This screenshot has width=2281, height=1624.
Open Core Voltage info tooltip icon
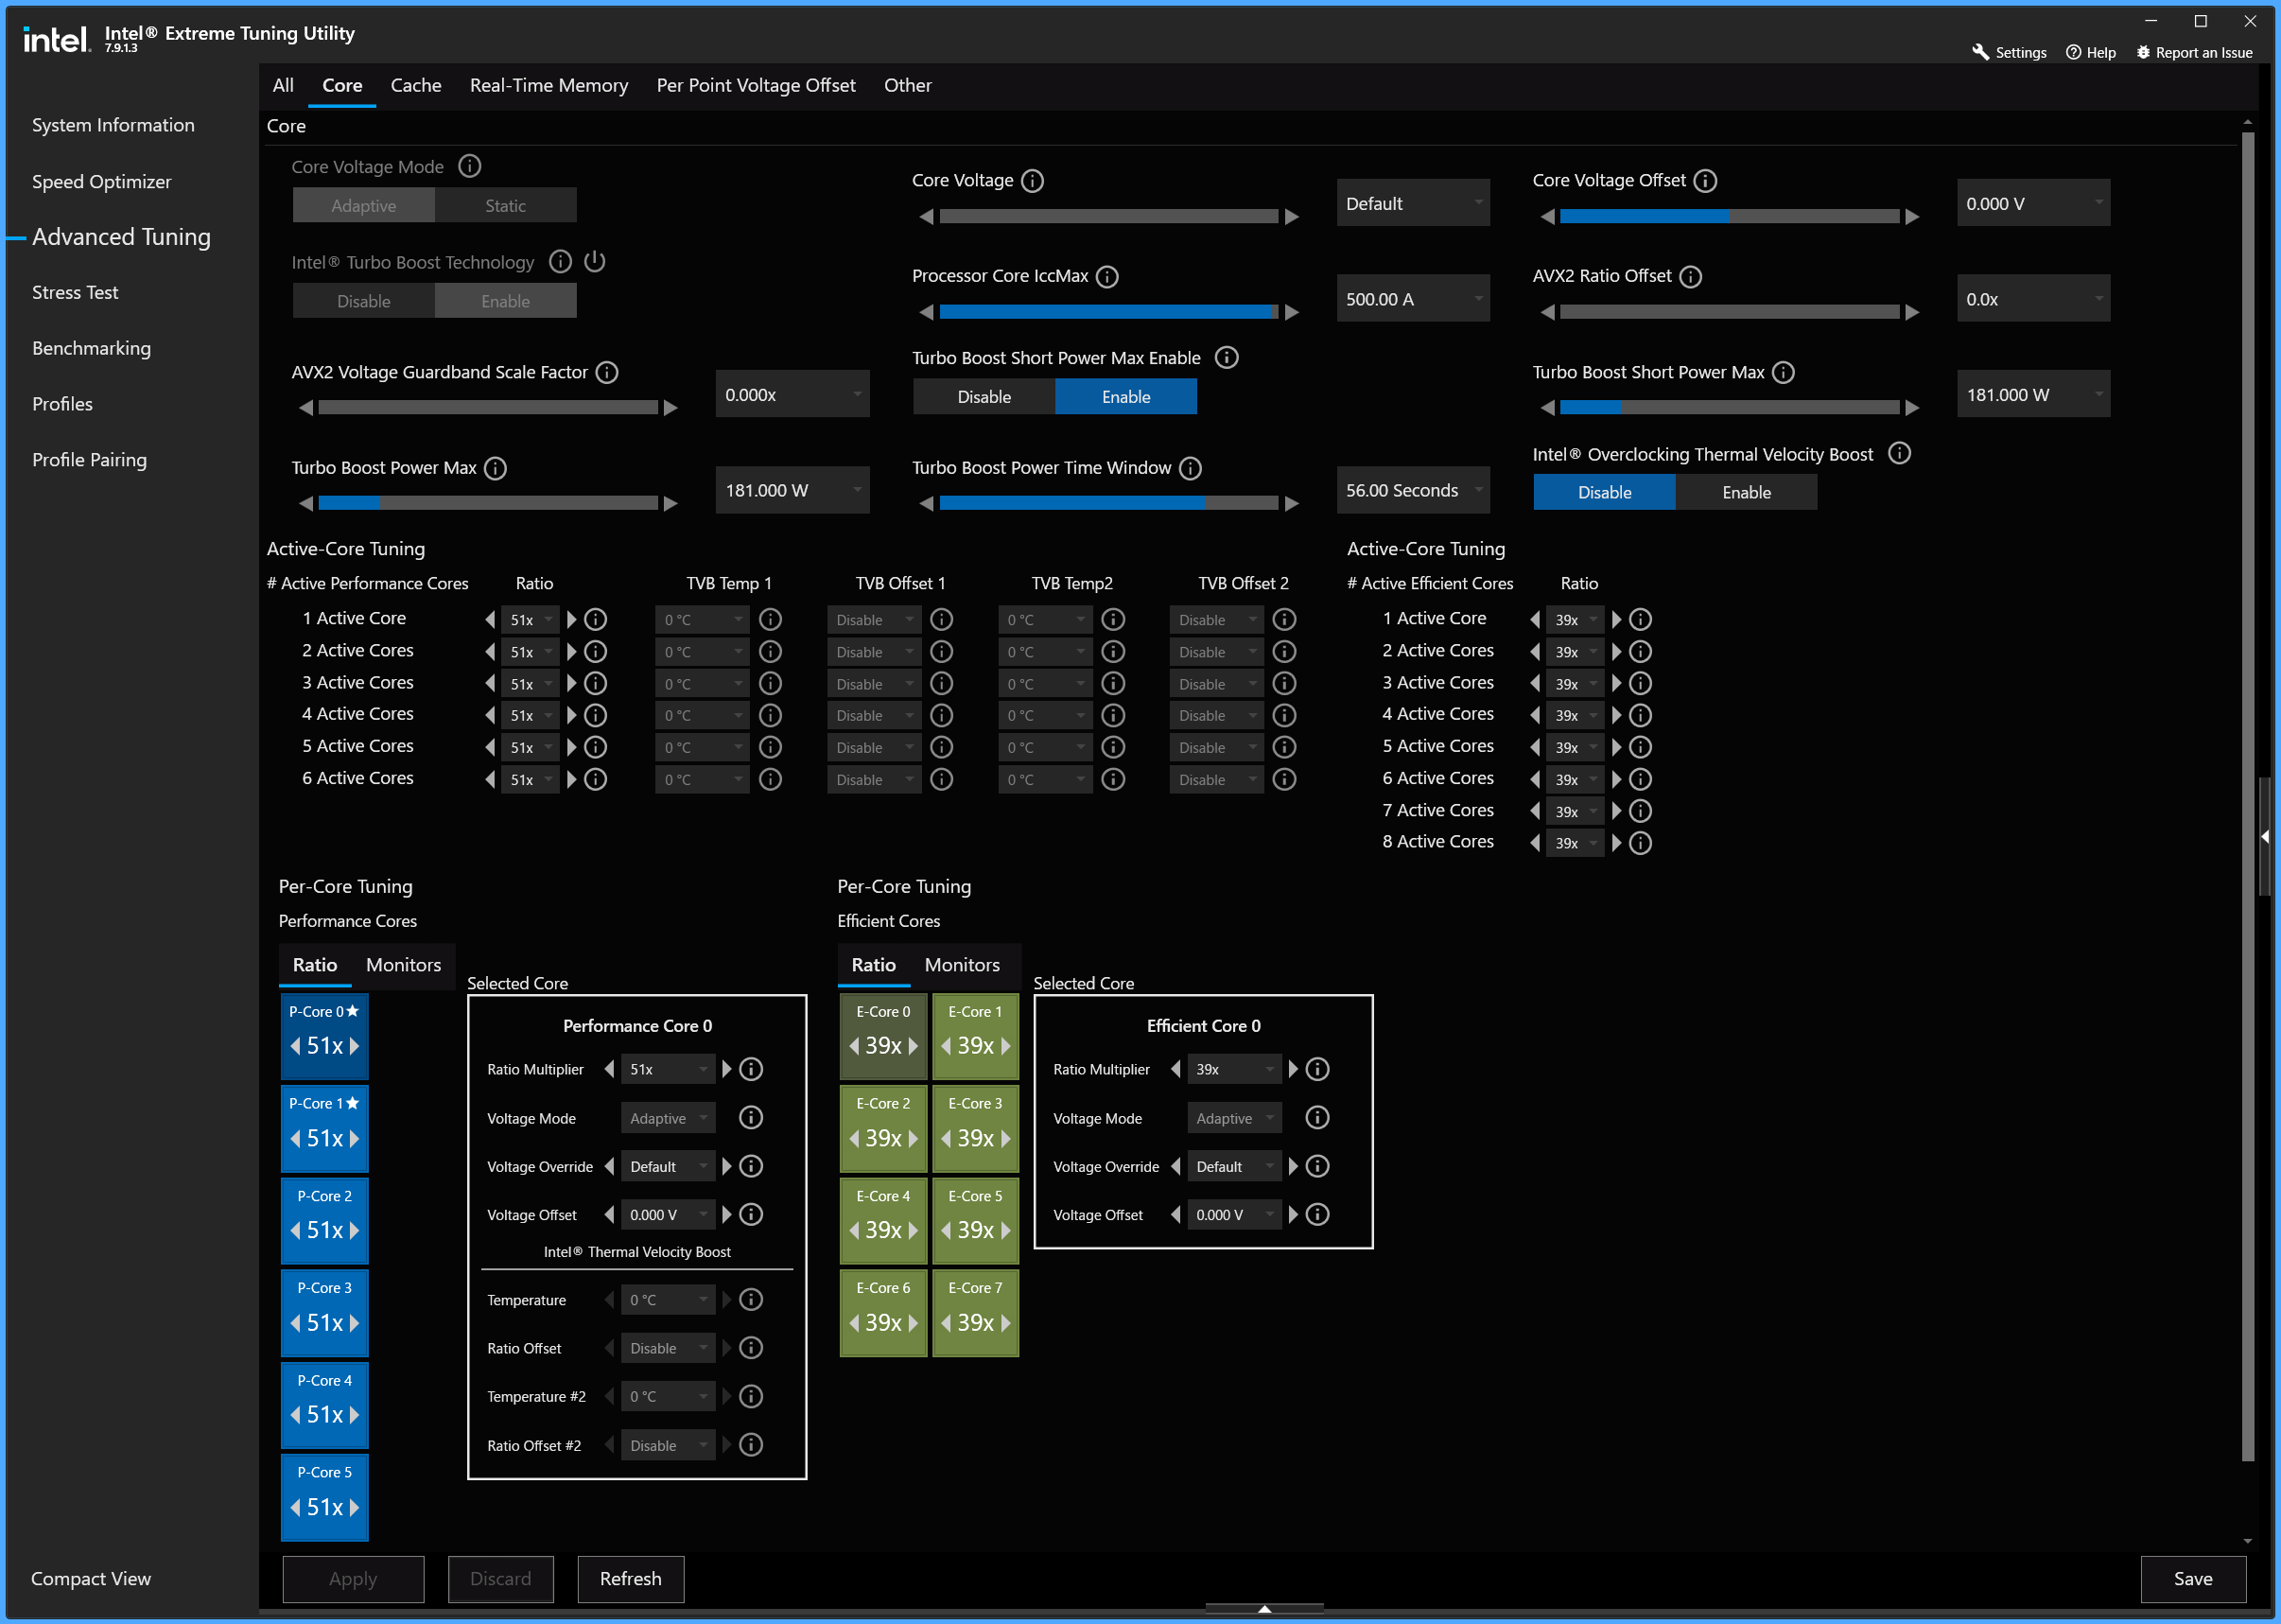click(1033, 181)
